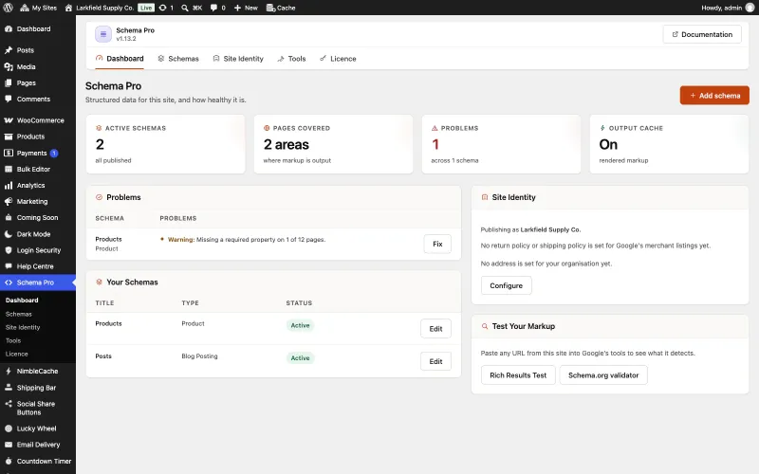This screenshot has height=474, width=759.
Task: Switch to the Site Identity tab
Action: 238,59
